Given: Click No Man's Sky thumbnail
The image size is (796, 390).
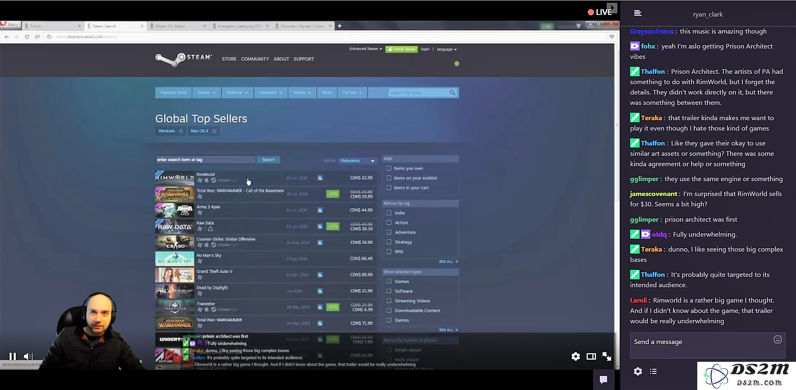Looking at the screenshot, I should coord(175,259).
